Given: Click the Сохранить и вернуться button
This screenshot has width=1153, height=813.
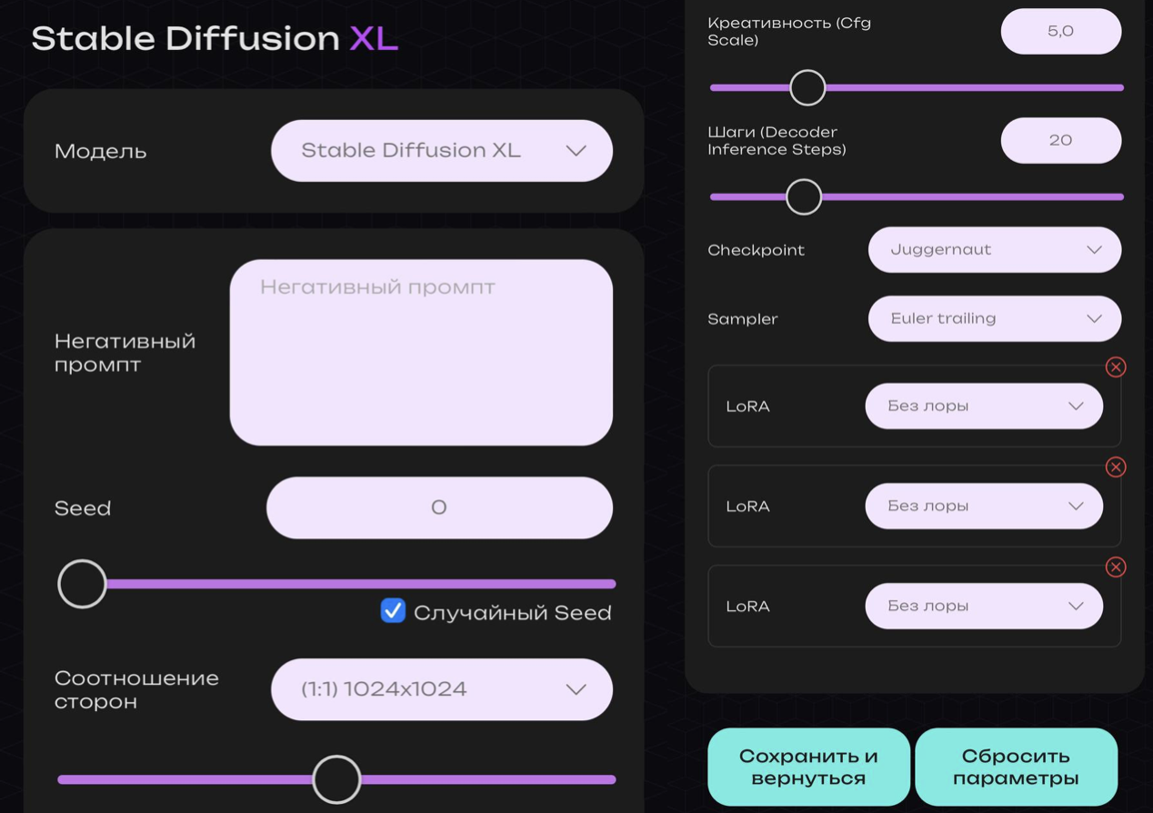Looking at the screenshot, I should (x=808, y=767).
